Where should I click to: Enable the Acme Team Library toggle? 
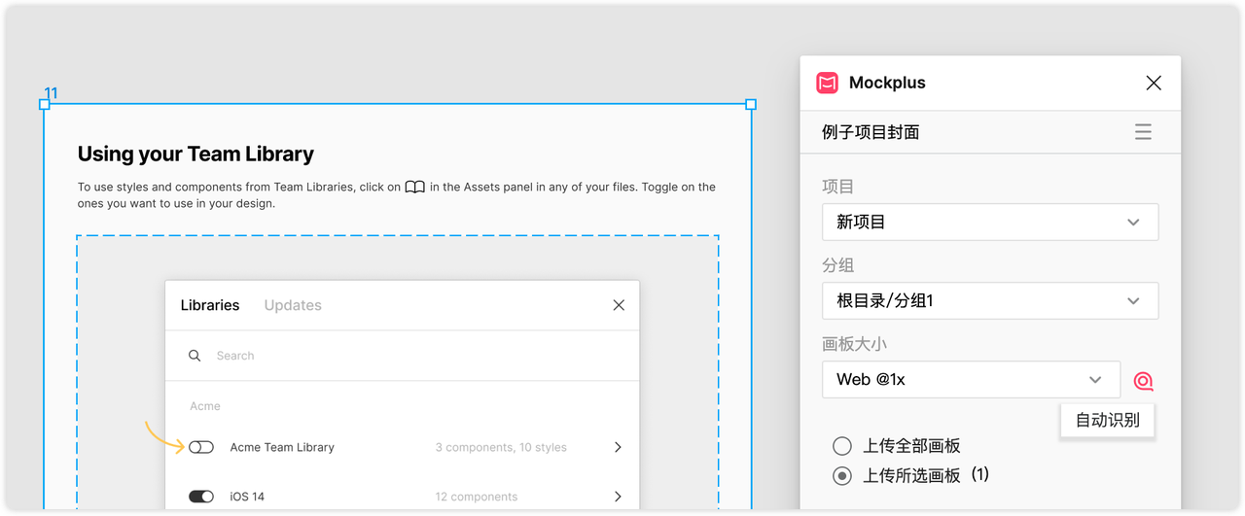coord(201,447)
